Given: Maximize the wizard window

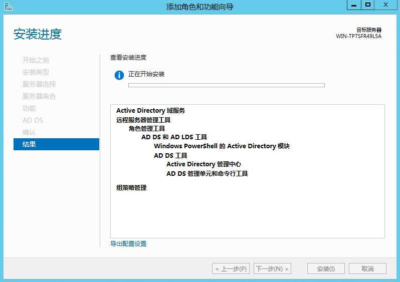Looking at the screenshot, I should (x=367, y=5).
